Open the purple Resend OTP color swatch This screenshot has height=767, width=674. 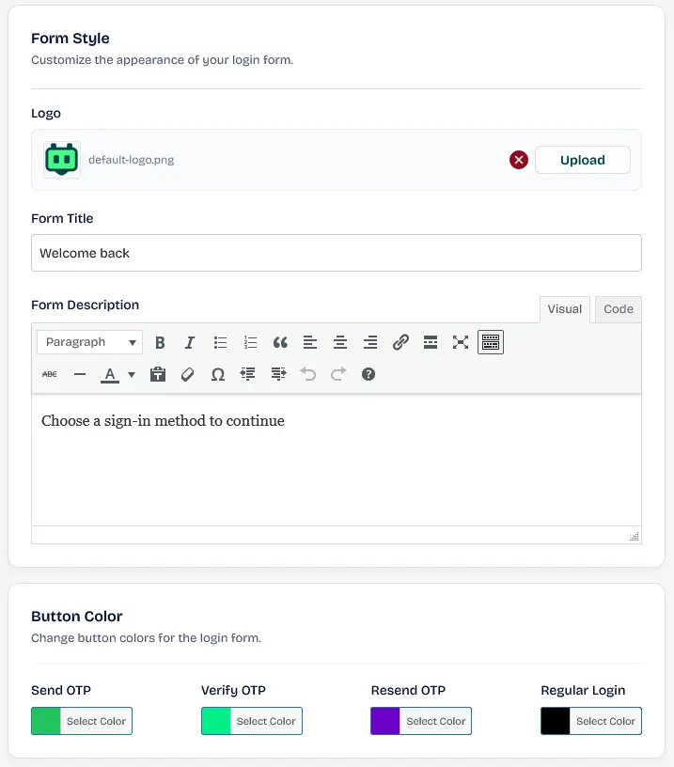tap(385, 721)
